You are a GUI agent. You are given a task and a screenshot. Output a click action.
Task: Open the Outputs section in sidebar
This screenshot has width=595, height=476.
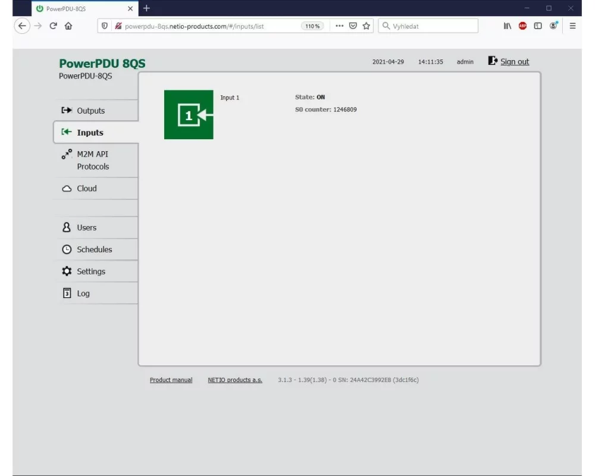pyautogui.click(x=90, y=111)
